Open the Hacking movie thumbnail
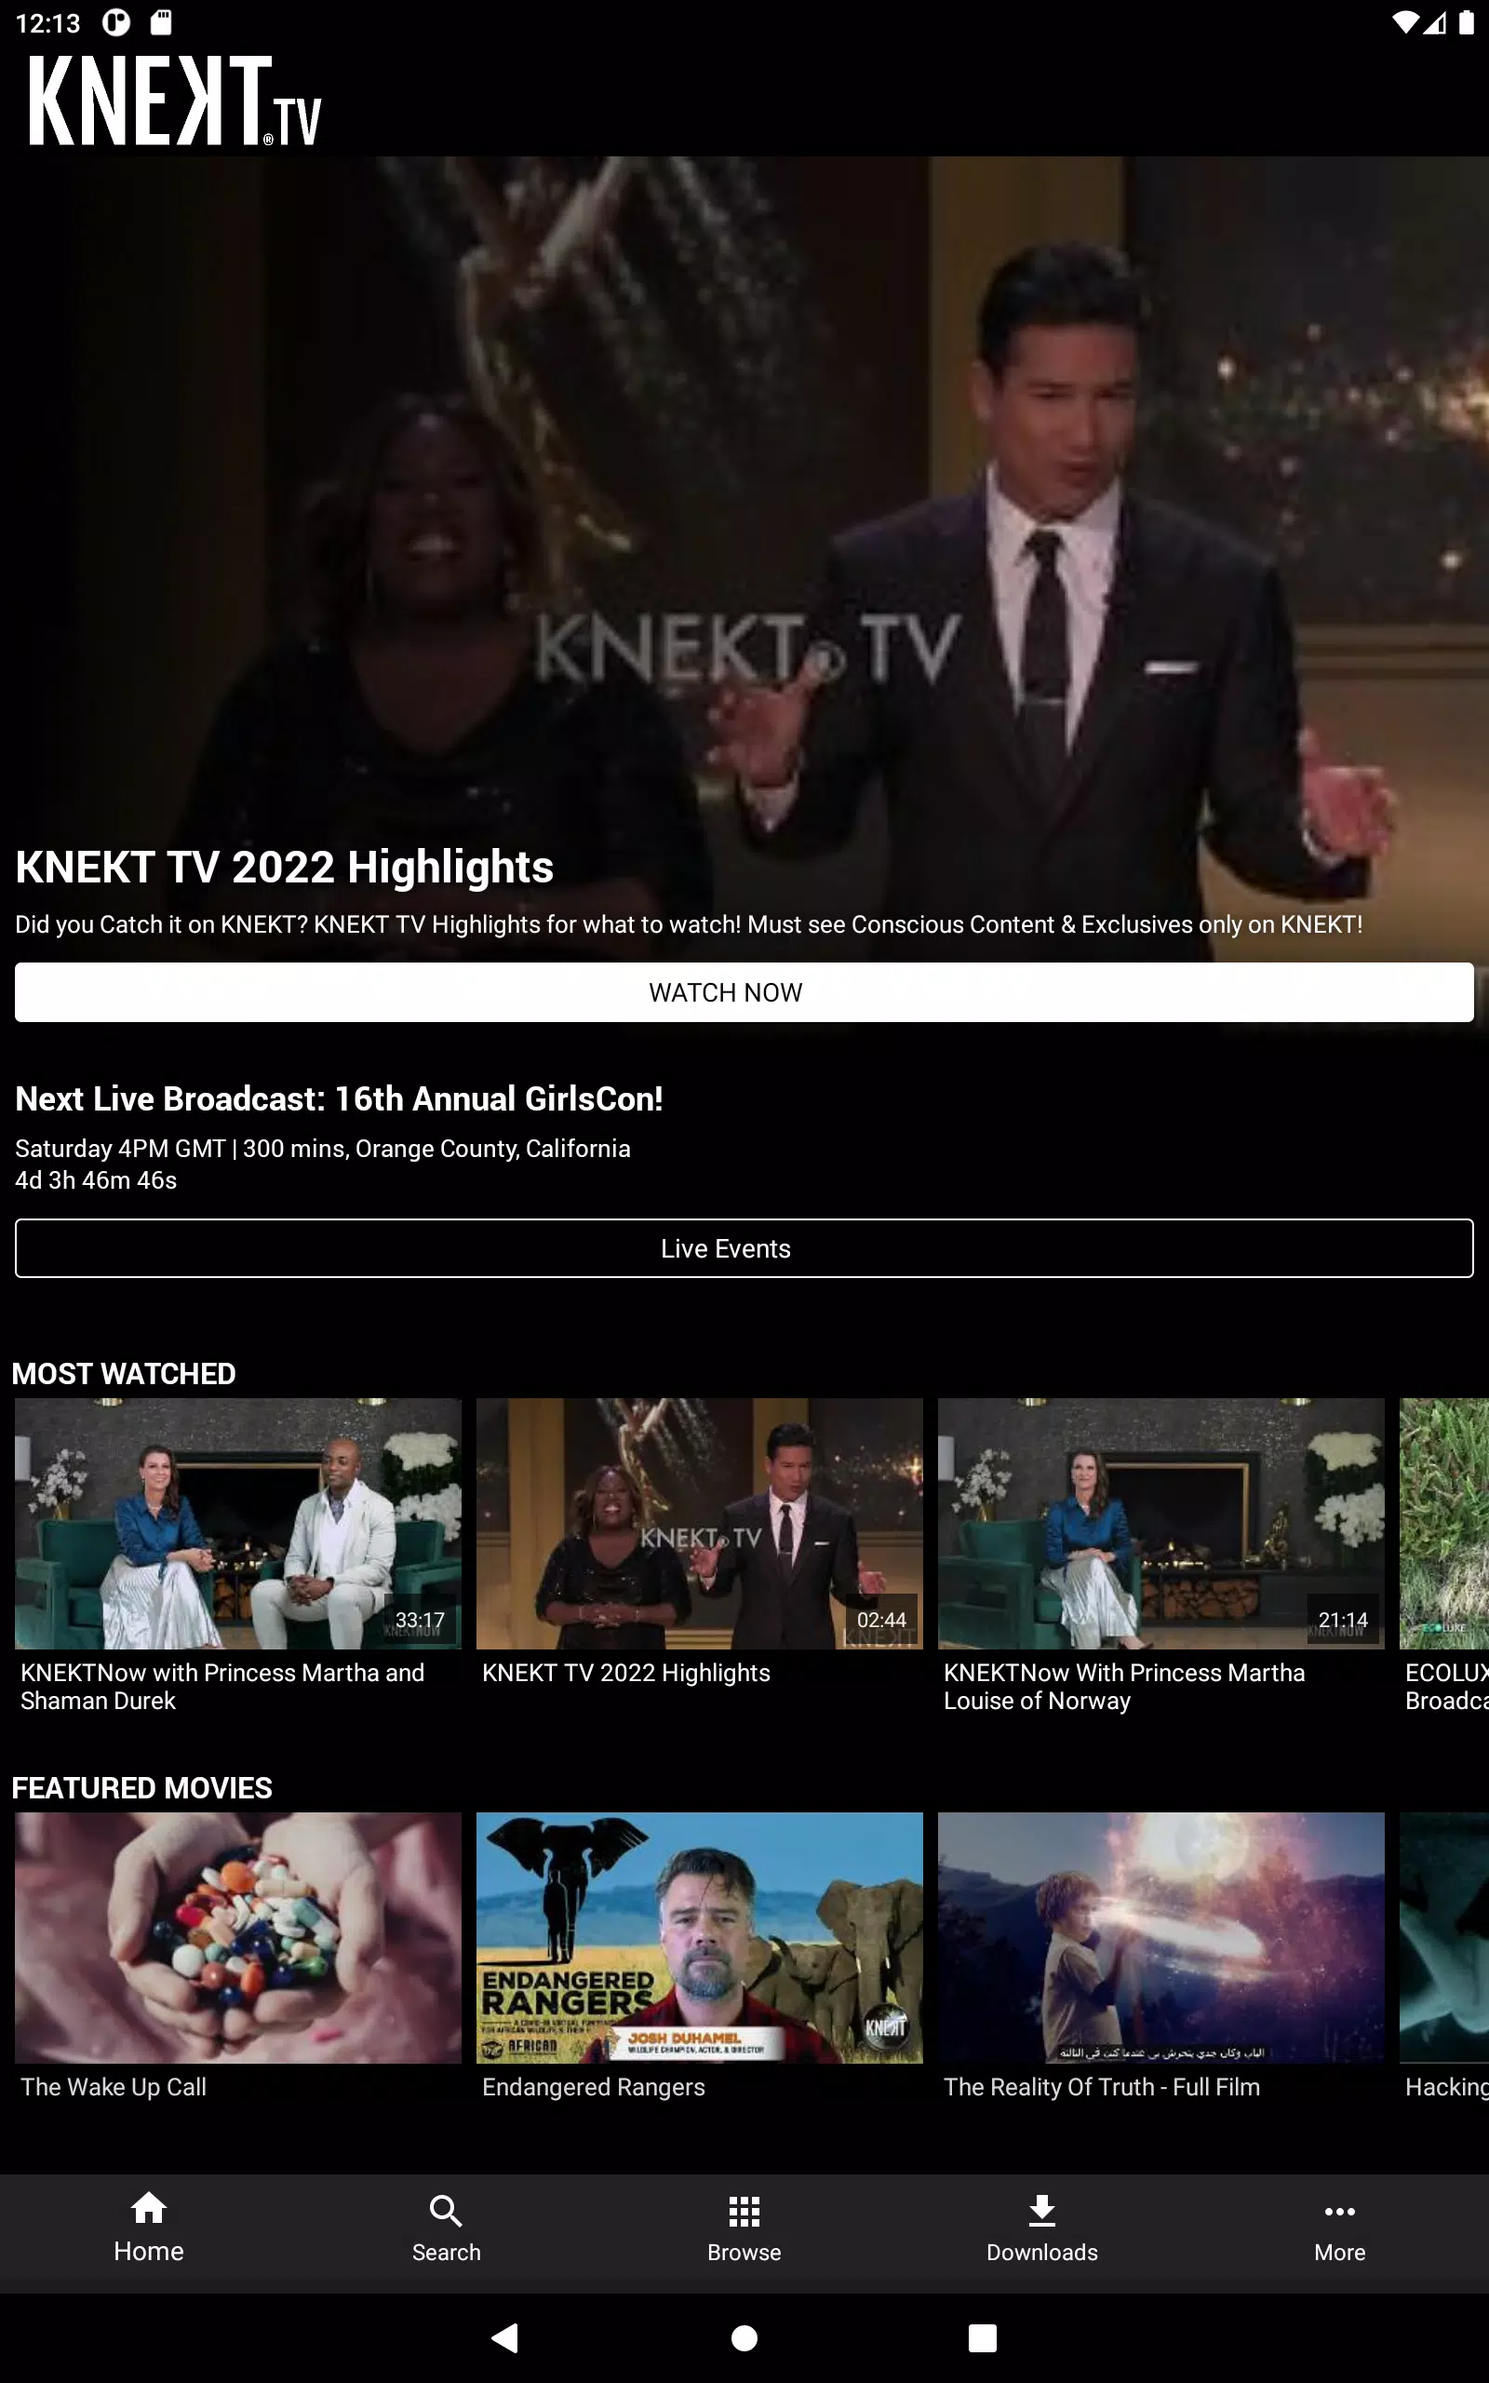Viewport: 1489px width, 2383px height. [x=1443, y=1938]
